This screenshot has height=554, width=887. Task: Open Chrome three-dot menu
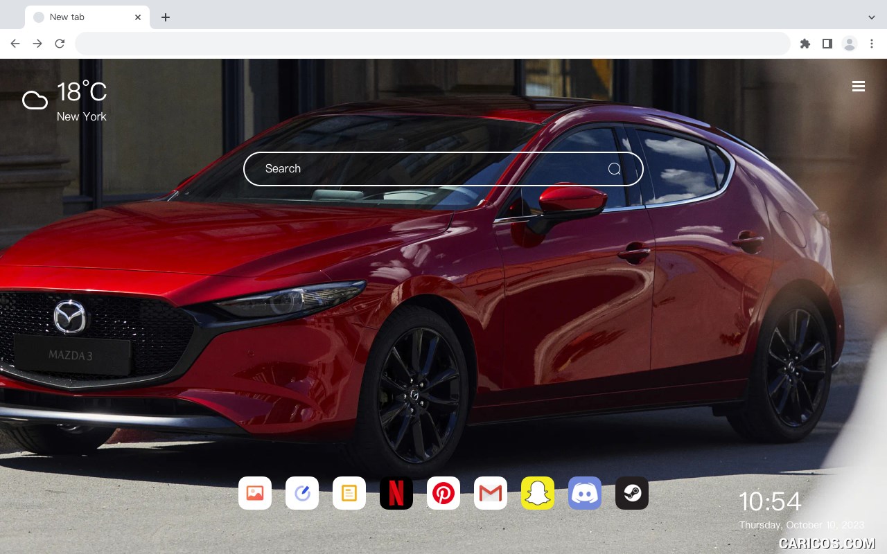point(872,44)
